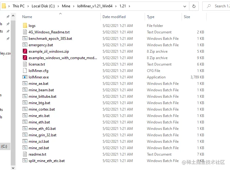The height and width of the screenshot is (170, 230).
Task: Expand chevron after lolMiner_v1.21_Win64 breadcrumb
Action: (116, 6)
